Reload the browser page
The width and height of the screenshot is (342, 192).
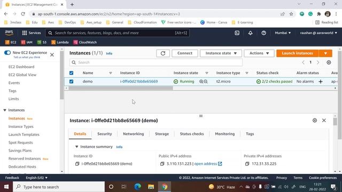(x=23, y=14)
